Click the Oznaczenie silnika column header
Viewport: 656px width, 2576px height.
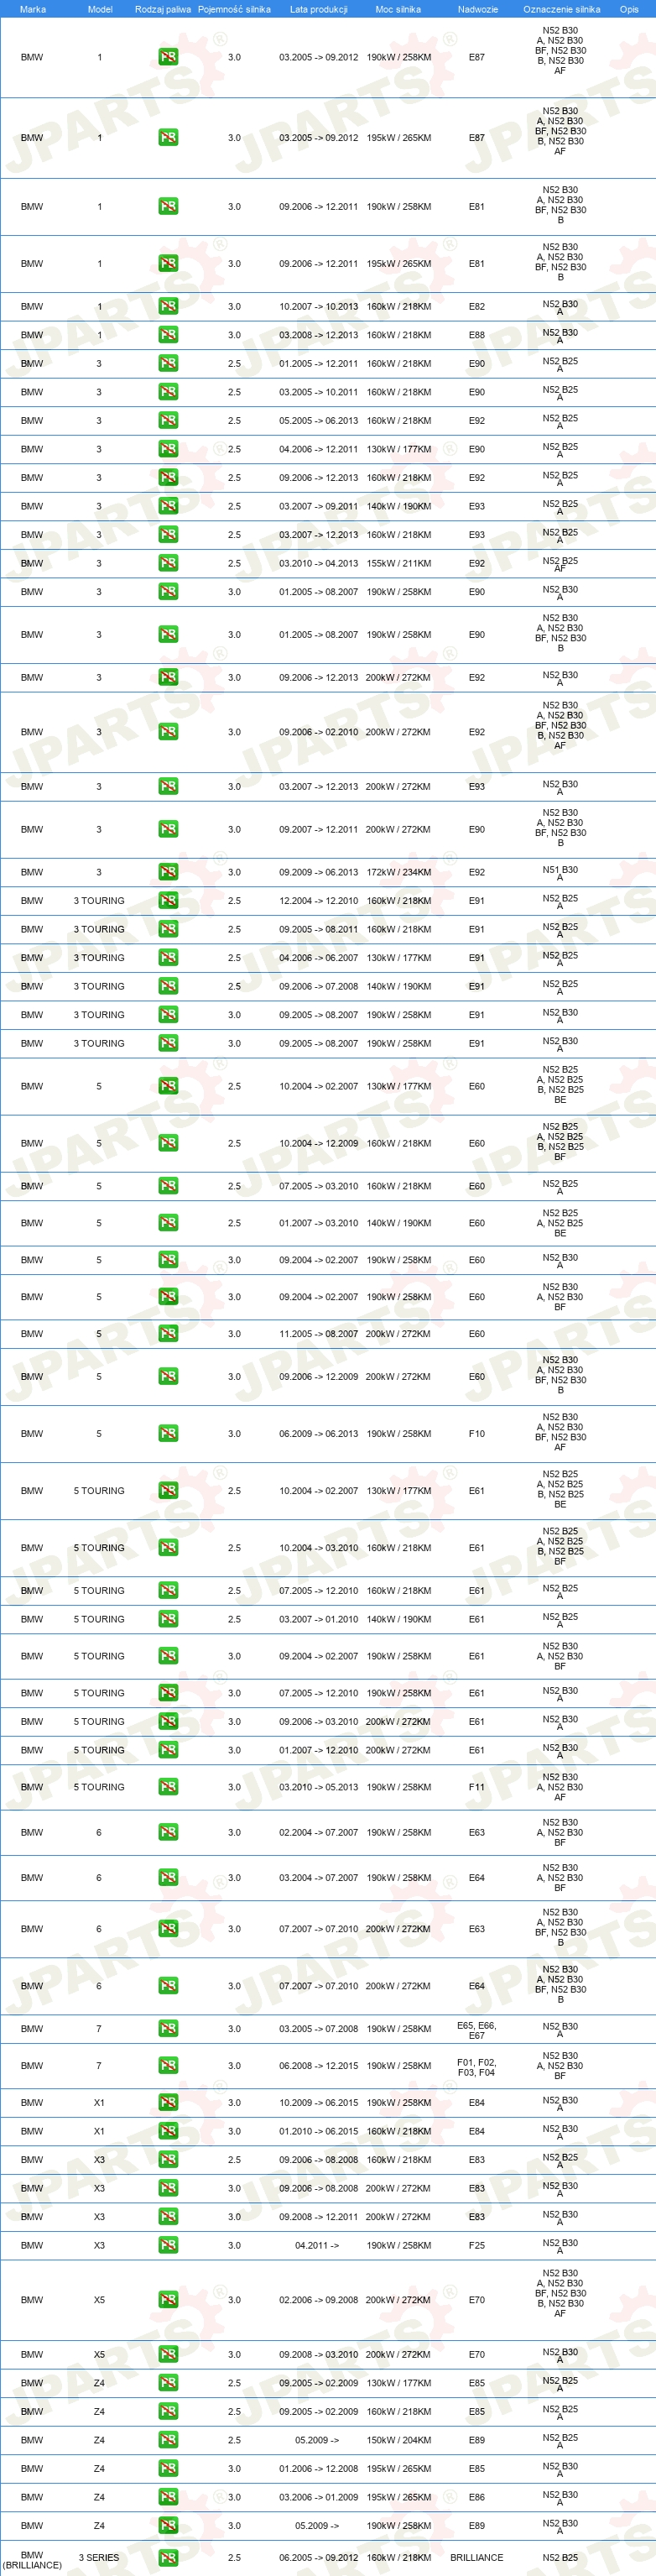pyautogui.click(x=562, y=9)
